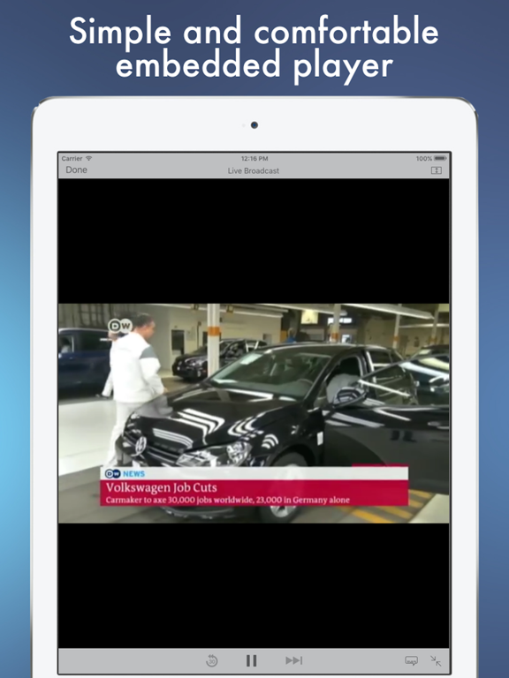Tap the Wi-Fi icon beside Carrier
Viewport: 509px width, 678px height.
(x=88, y=158)
